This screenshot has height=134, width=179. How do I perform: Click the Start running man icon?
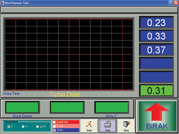pyautogui.click(x=89, y=124)
